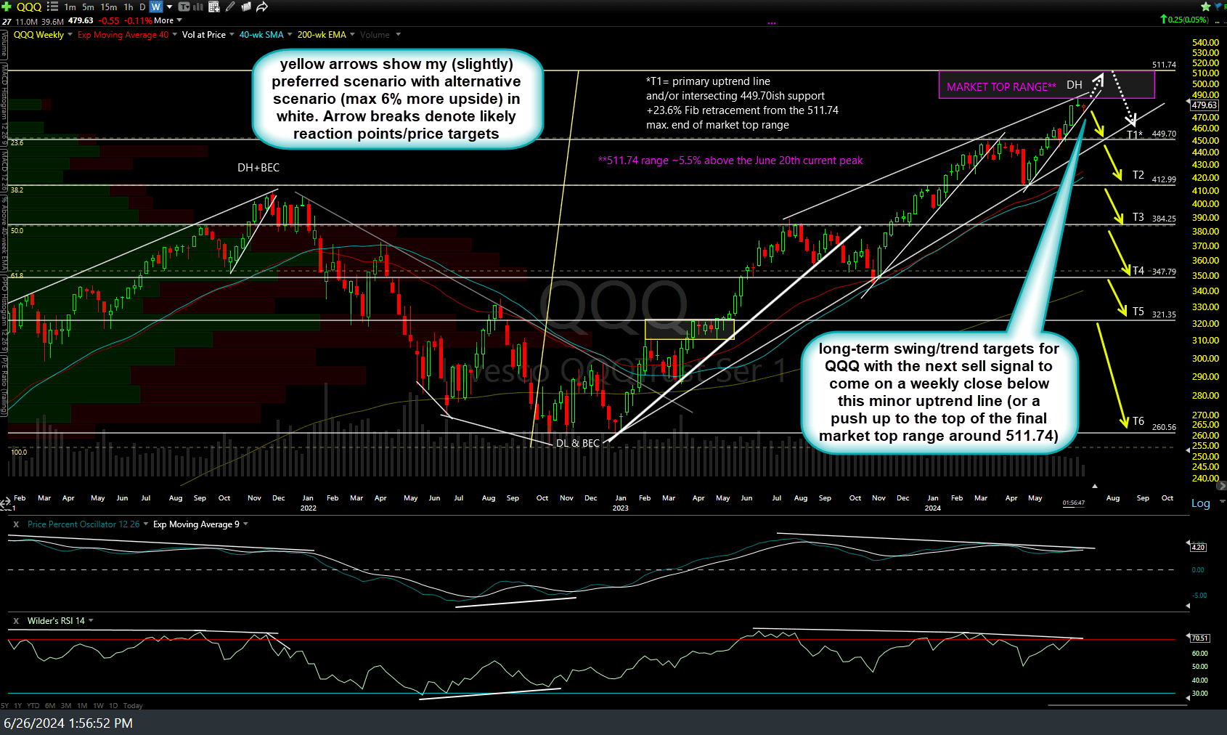Click the 479.63 current price label on axis
The width and height of the screenshot is (1227, 735).
[x=1204, y=105]
